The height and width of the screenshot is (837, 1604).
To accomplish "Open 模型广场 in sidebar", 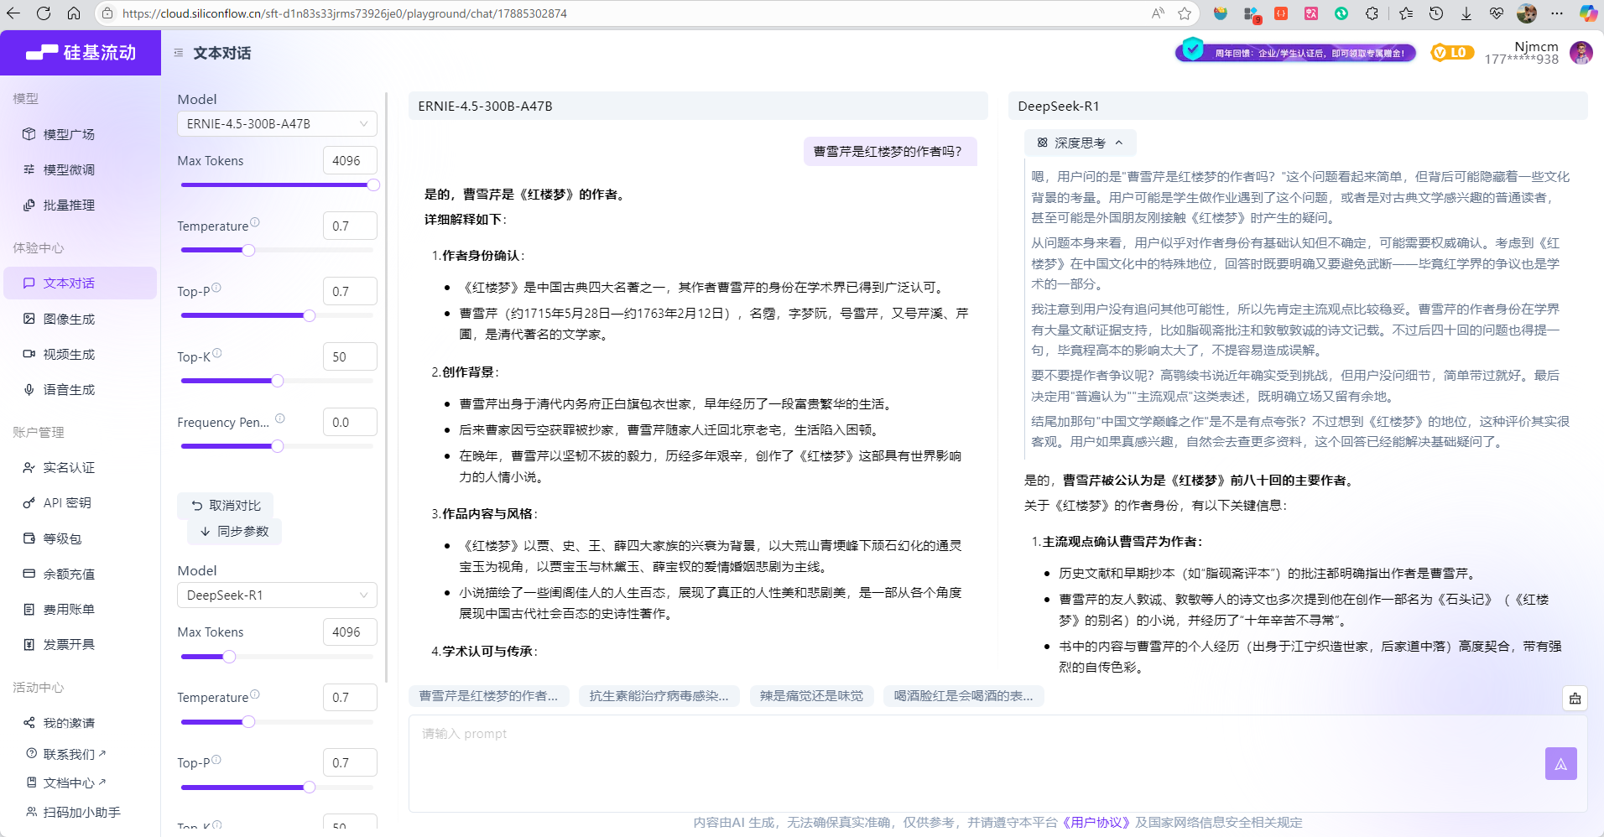I will [80, 134].
